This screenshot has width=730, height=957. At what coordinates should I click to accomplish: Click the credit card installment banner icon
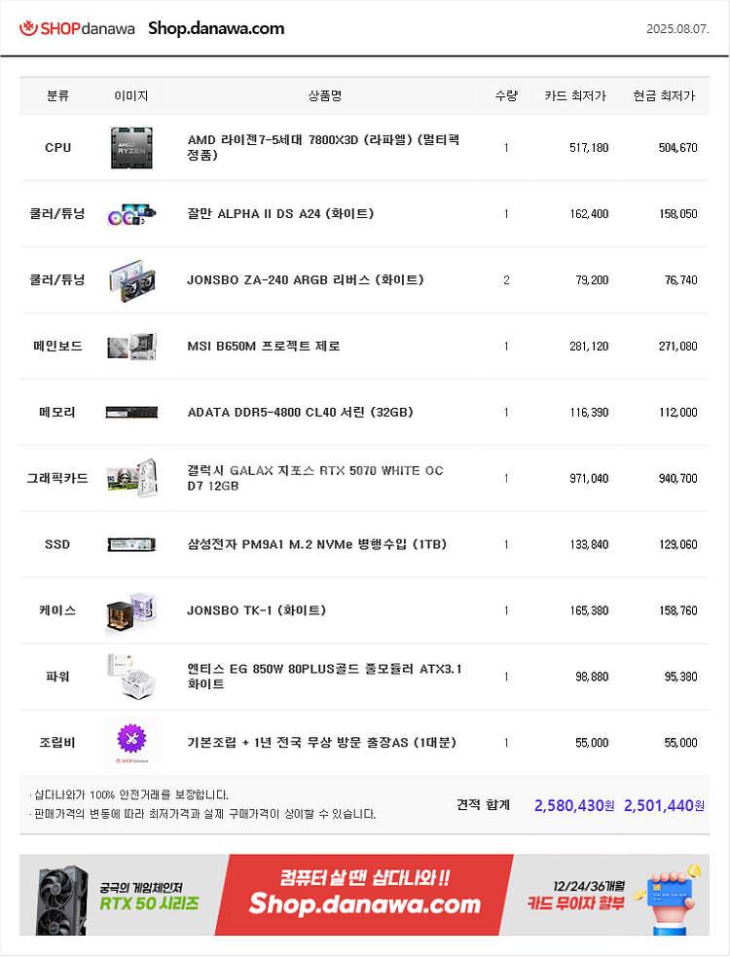[x=670, y=899]
